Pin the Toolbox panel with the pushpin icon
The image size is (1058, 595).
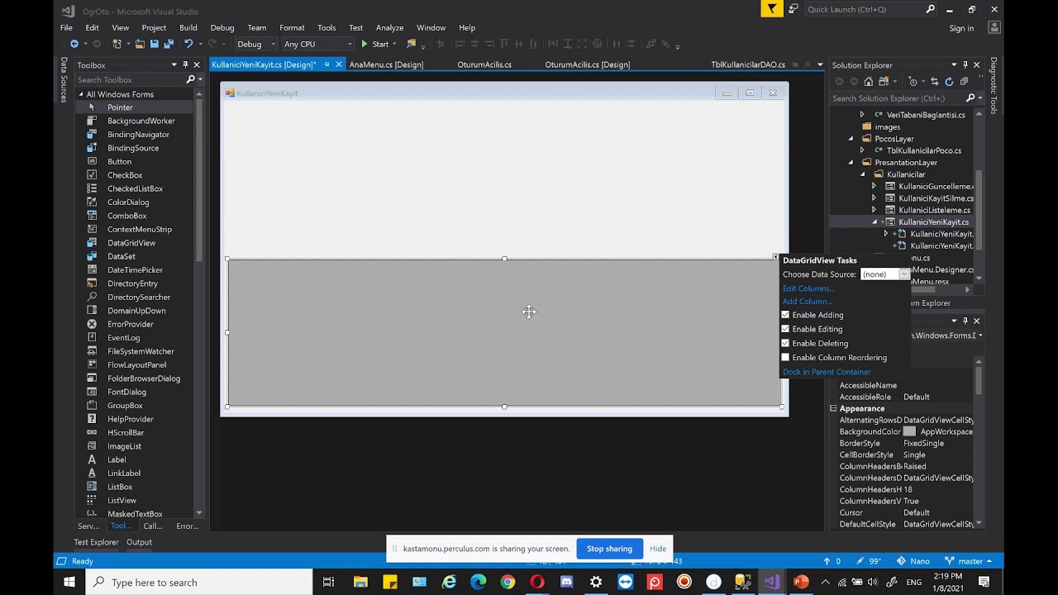click(185, 64)
